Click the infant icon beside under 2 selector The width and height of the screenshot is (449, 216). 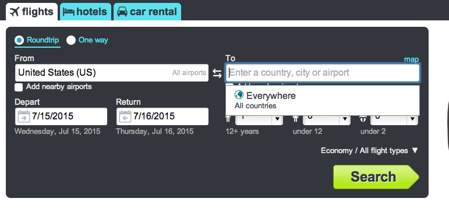tap(363, 119)
